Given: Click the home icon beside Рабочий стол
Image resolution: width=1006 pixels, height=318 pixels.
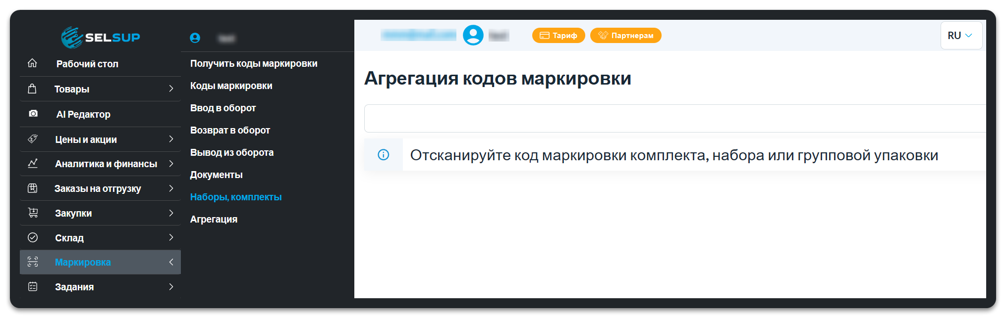Looking at the screenshot, I should pyautogui.click(x=32, y=63).
